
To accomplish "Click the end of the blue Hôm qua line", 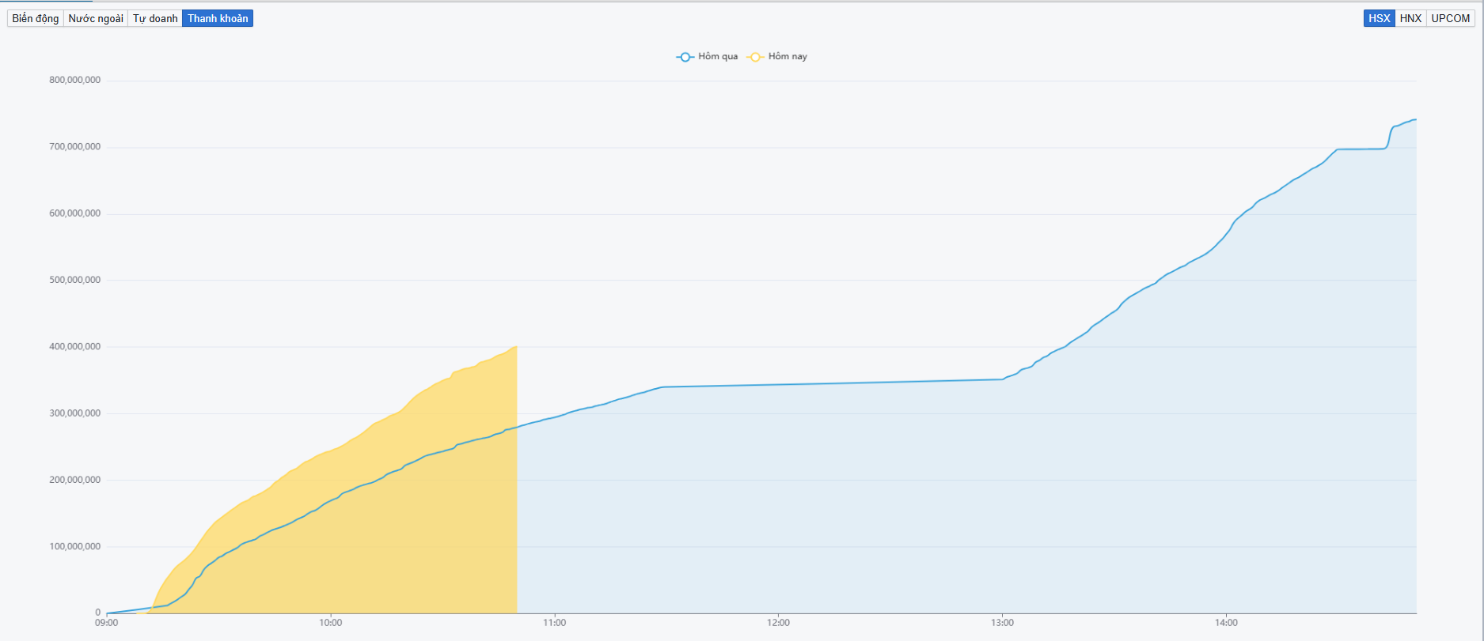I will point(1414,120).
